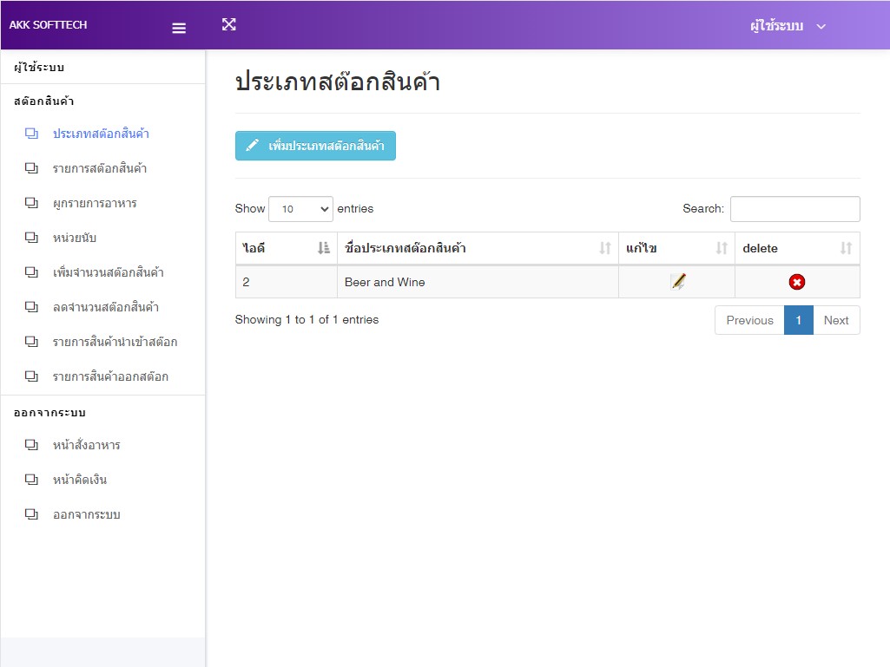Click the pencil edit icon for Beer and Wine
The image size is (890, 667).
pyautogui.click(x=677, y=281)
